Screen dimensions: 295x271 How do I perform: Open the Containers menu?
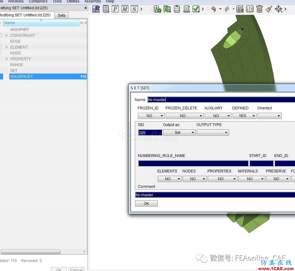(38, 2)
